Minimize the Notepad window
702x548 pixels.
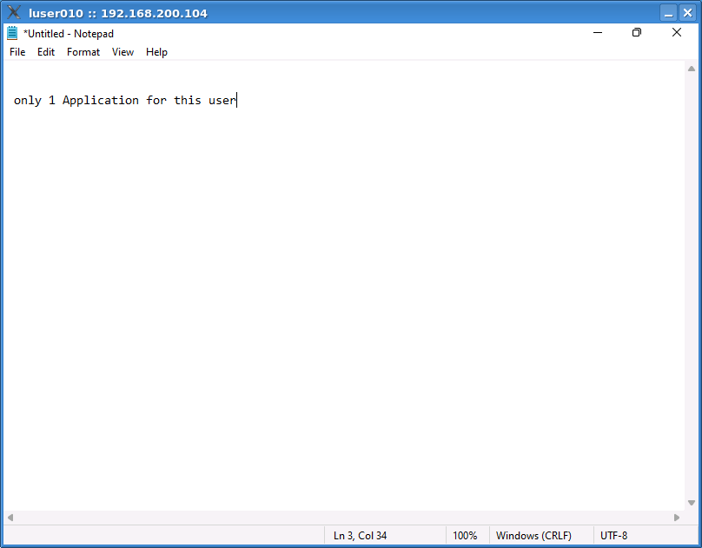tap(598, 33)
